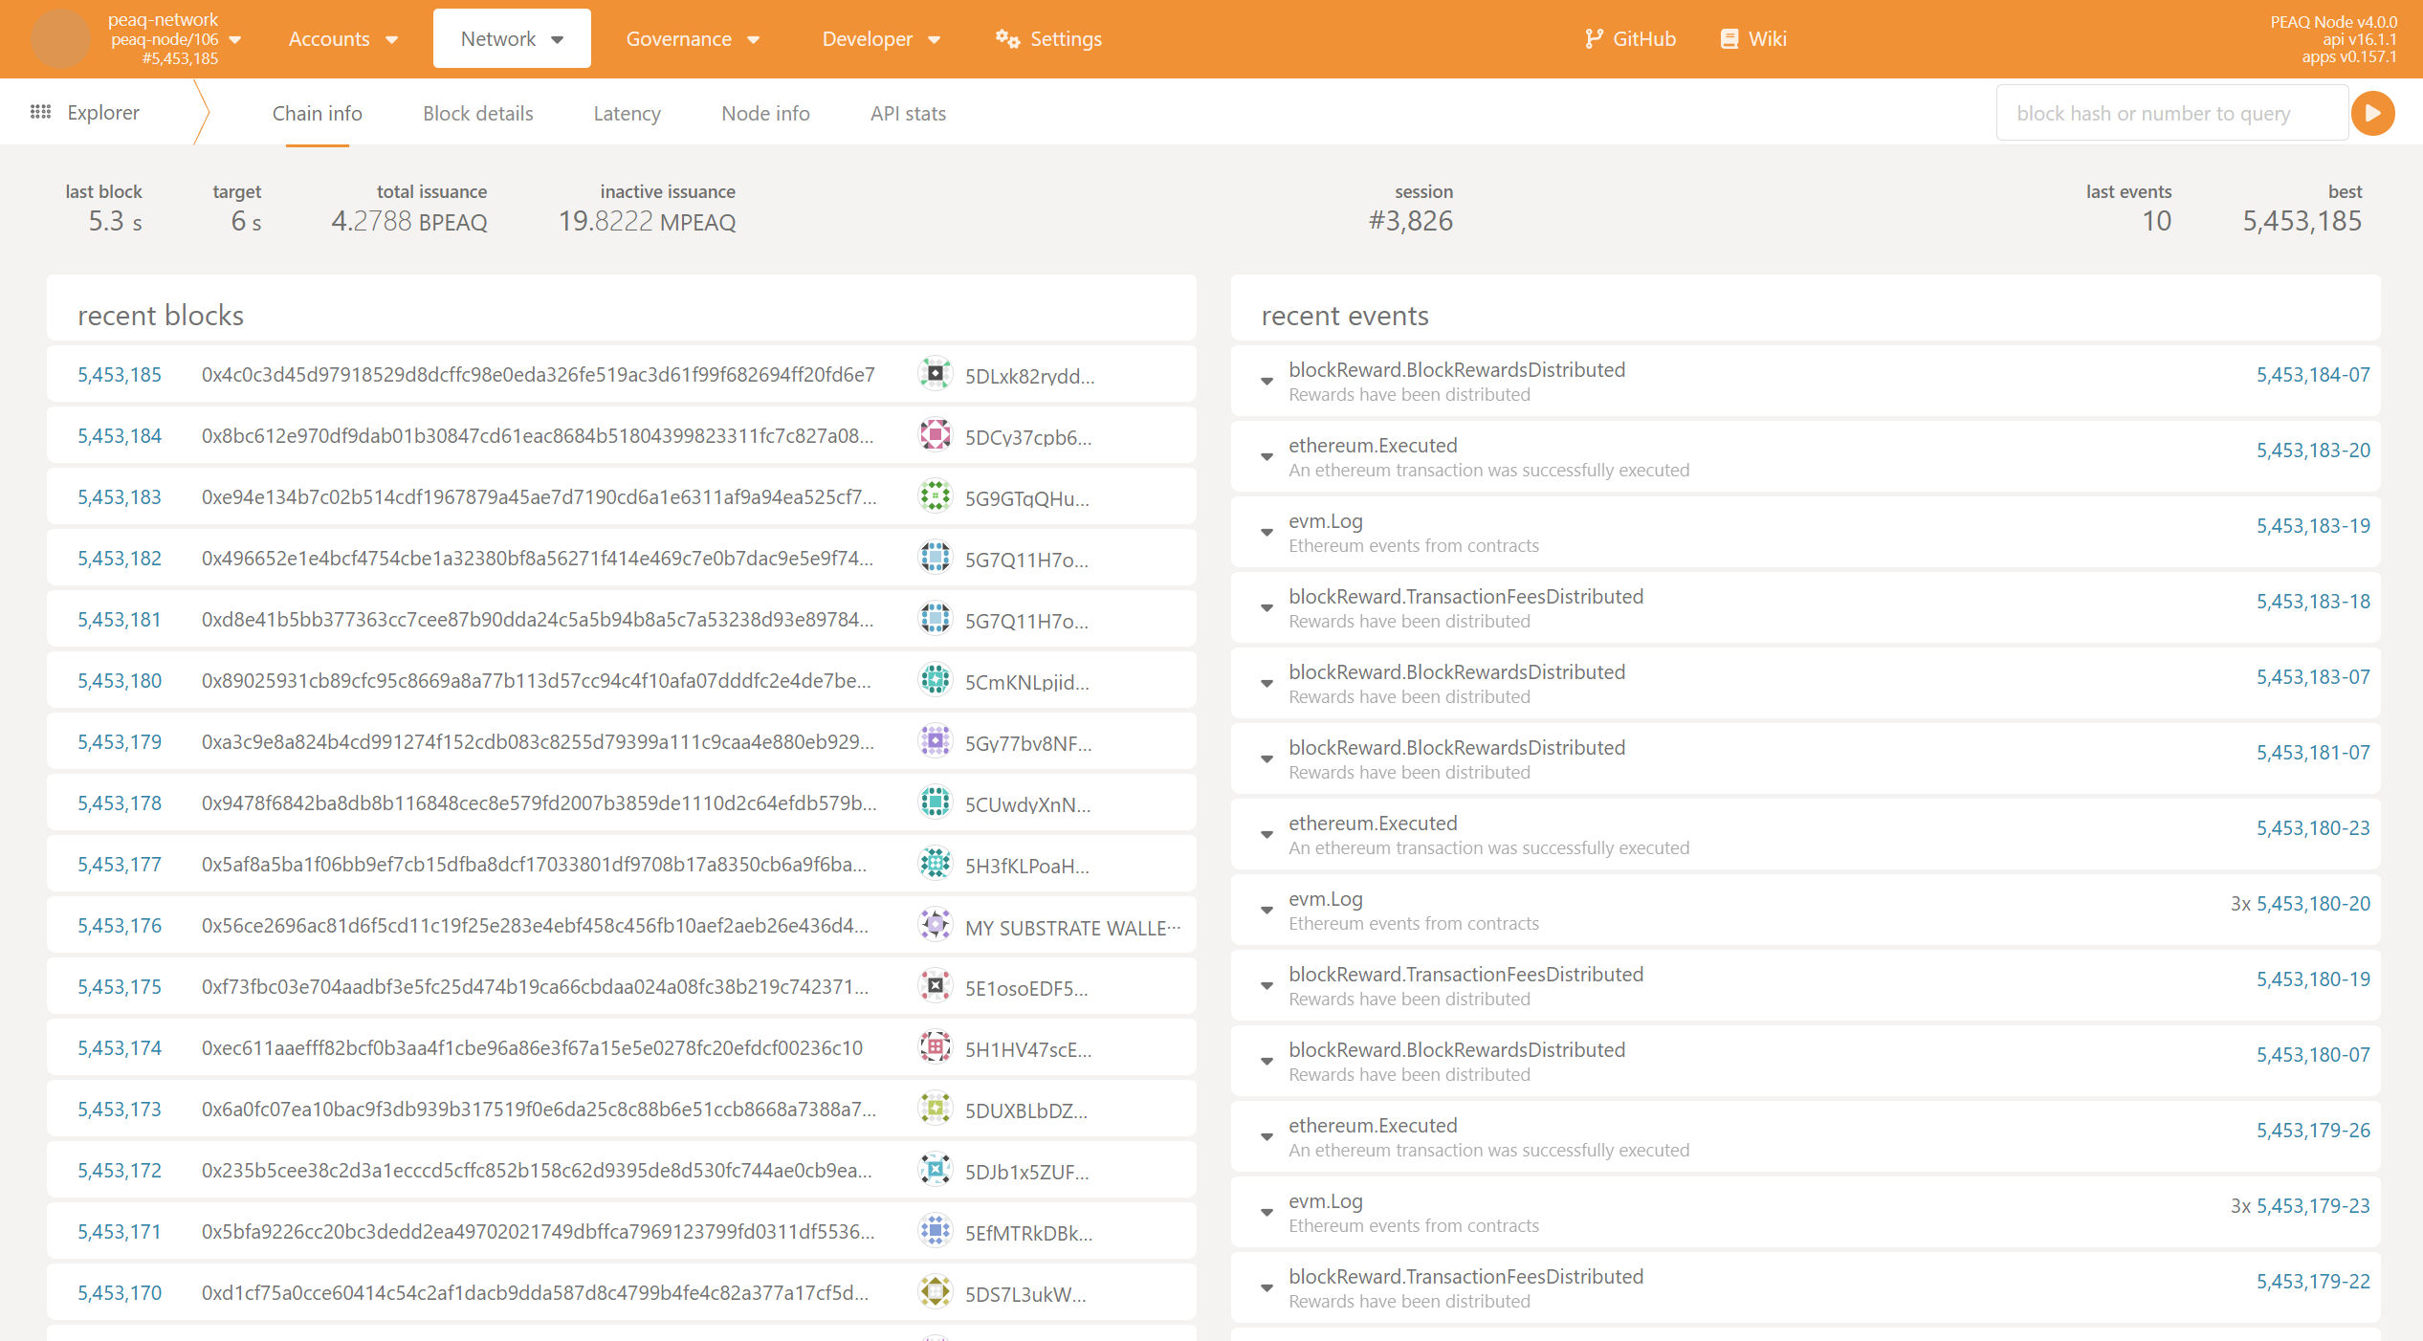Select the MY SUBSTRATE WALLET identicon
This screenshot has height=1341, width=2423.
pos(935,925)
